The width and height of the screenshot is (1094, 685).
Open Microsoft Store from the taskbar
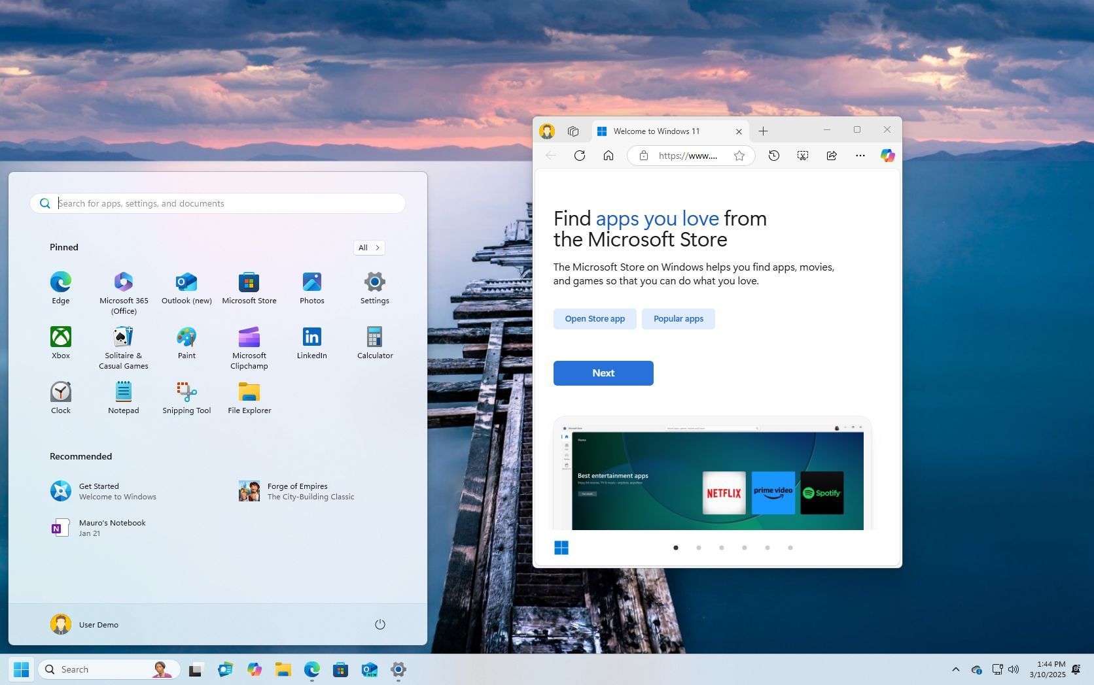340,669
